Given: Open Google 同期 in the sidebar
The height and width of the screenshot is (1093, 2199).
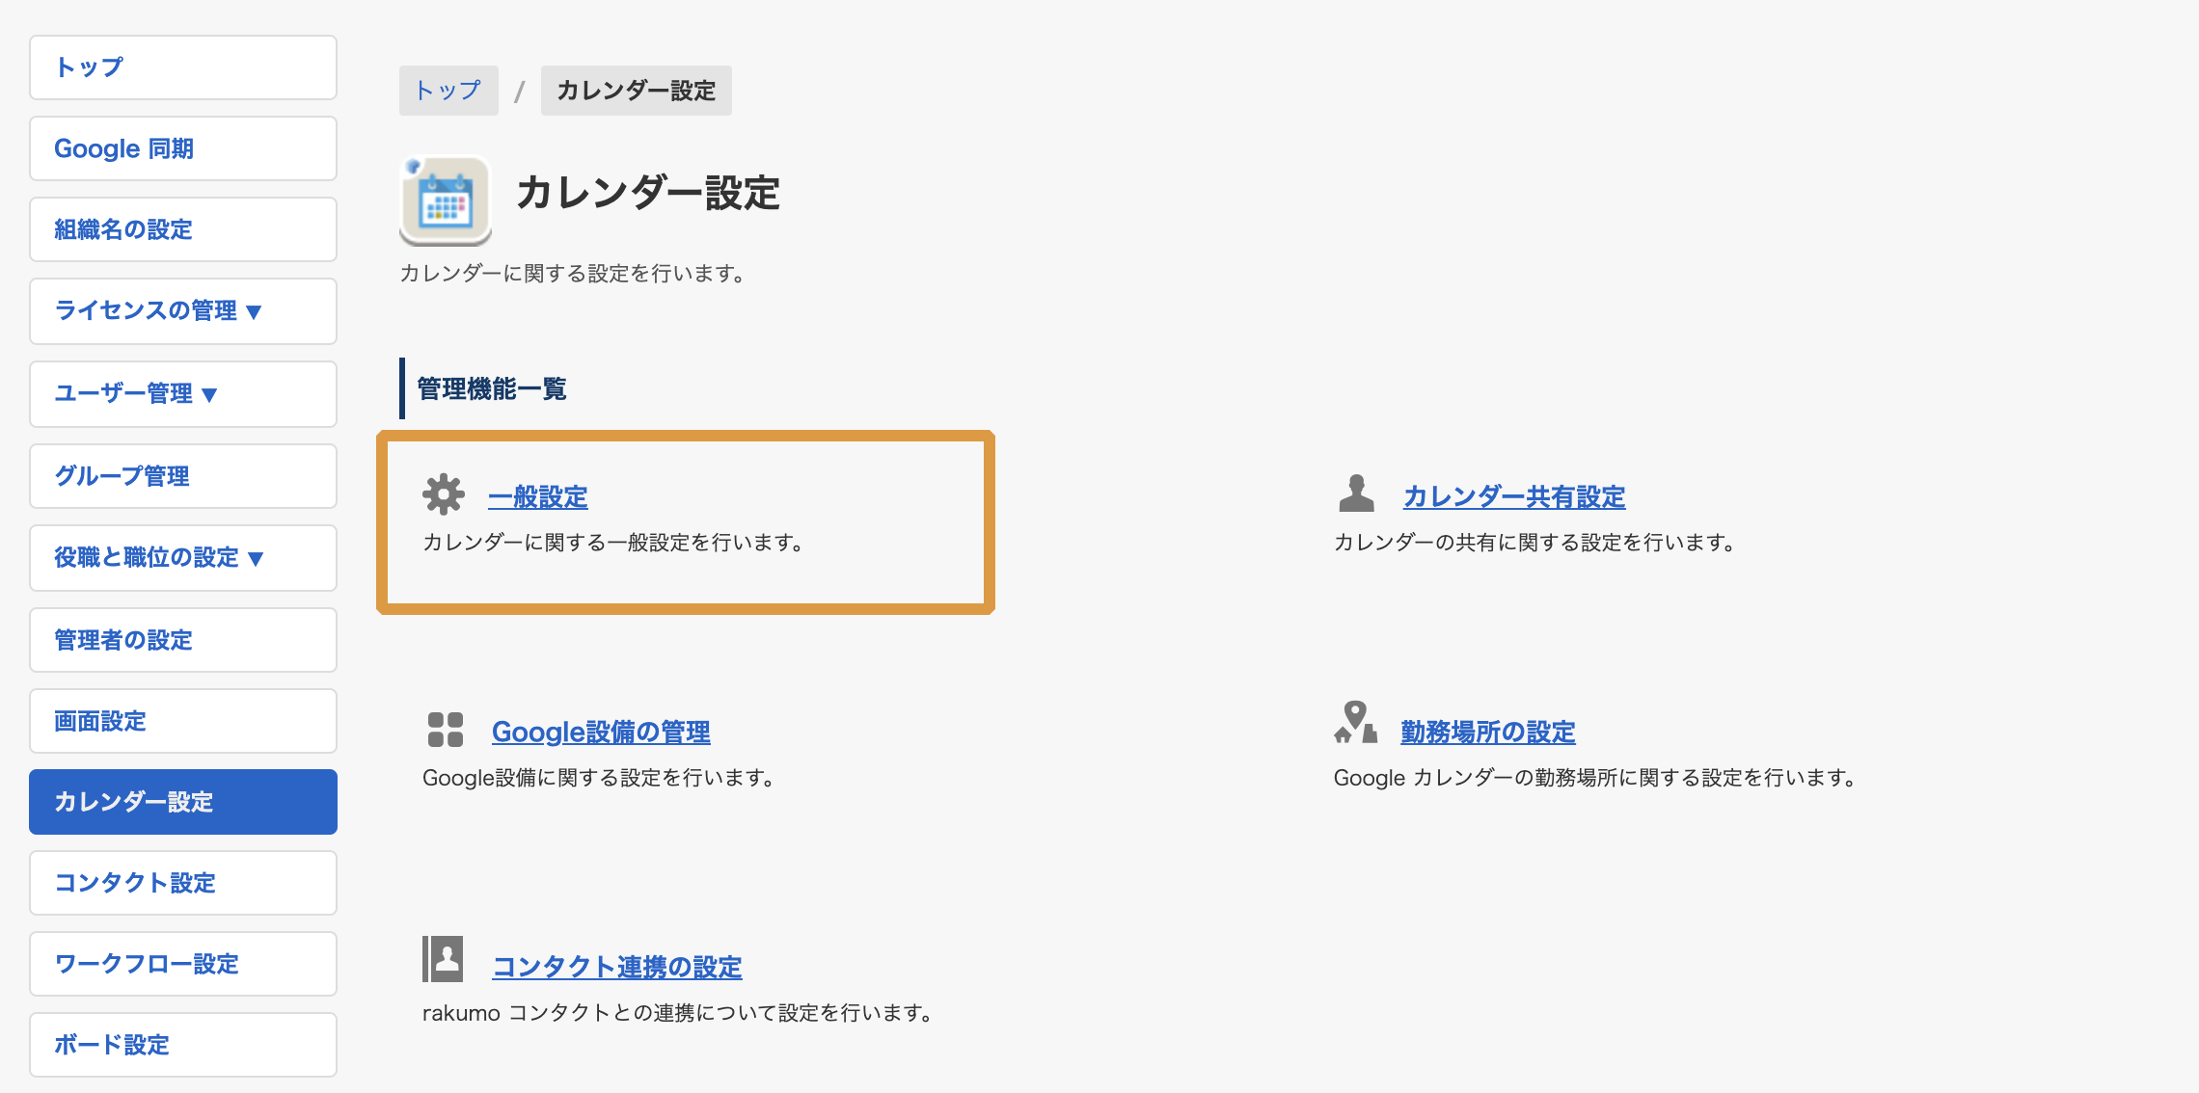Looking at the screenshot, I should (x=183, y=148).
